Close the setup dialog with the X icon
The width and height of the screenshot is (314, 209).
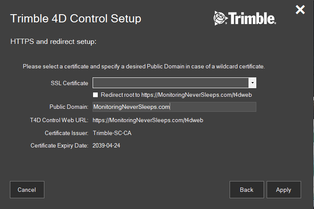coord(300,10)
